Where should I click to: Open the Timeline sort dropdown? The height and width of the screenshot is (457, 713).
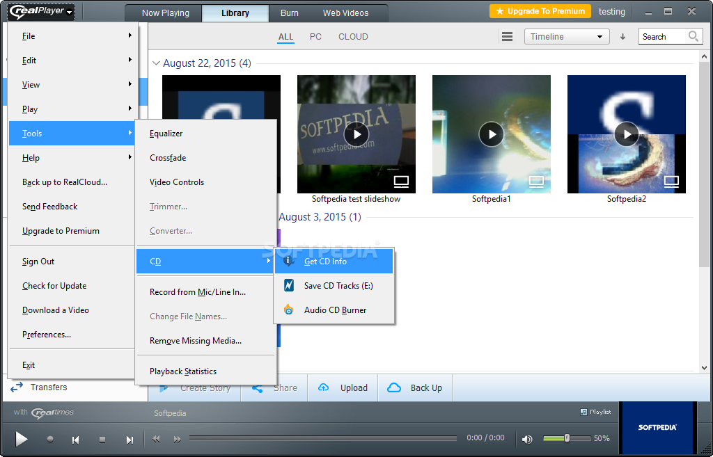point(567,37)
